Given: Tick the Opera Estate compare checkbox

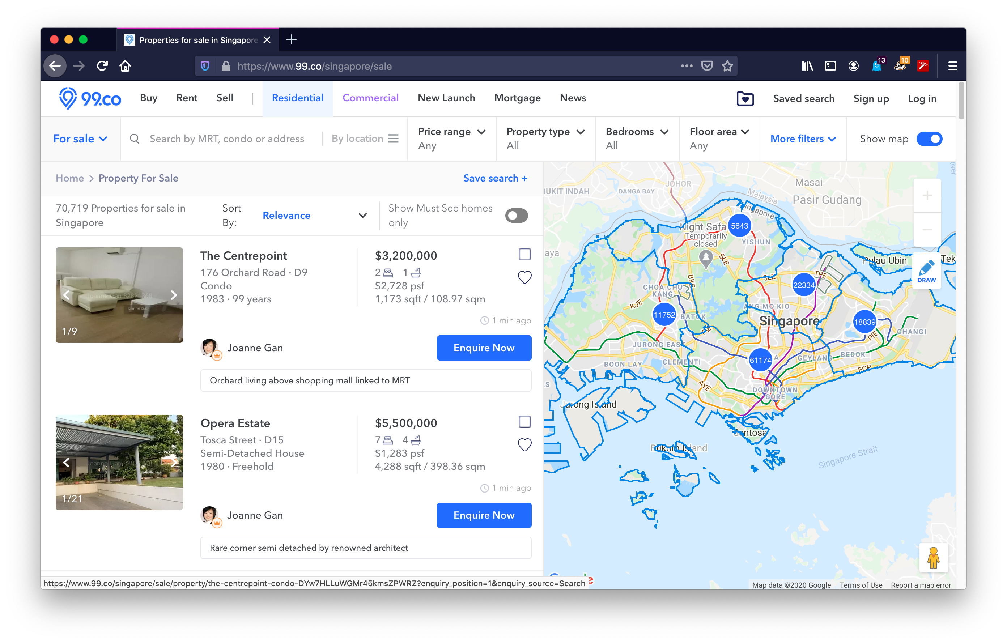Looking at the screenshot, I should pyautogui.click(x=524, y=421).
